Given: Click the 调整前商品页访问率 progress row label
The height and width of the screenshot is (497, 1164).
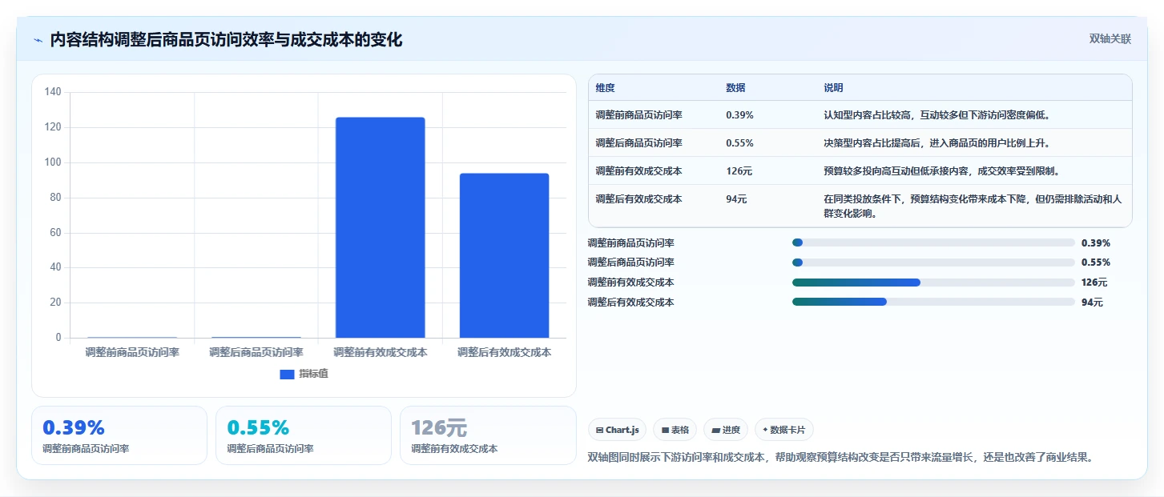Looking at the screenshot, I should (x=630, y=242).
